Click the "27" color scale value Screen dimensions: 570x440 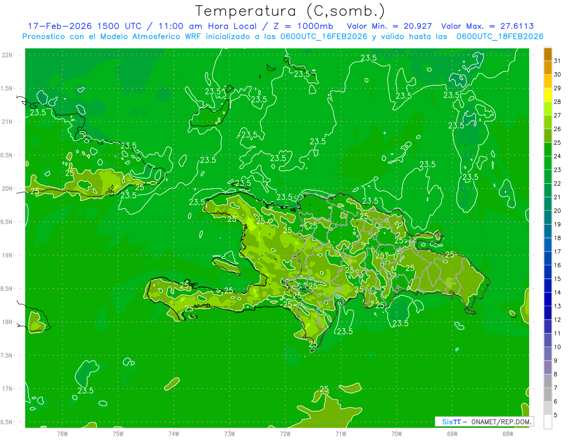point(558,115)
